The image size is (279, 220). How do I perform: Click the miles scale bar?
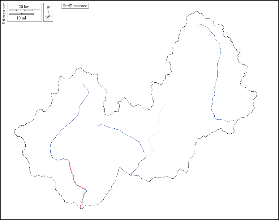(x=21, y=14)
